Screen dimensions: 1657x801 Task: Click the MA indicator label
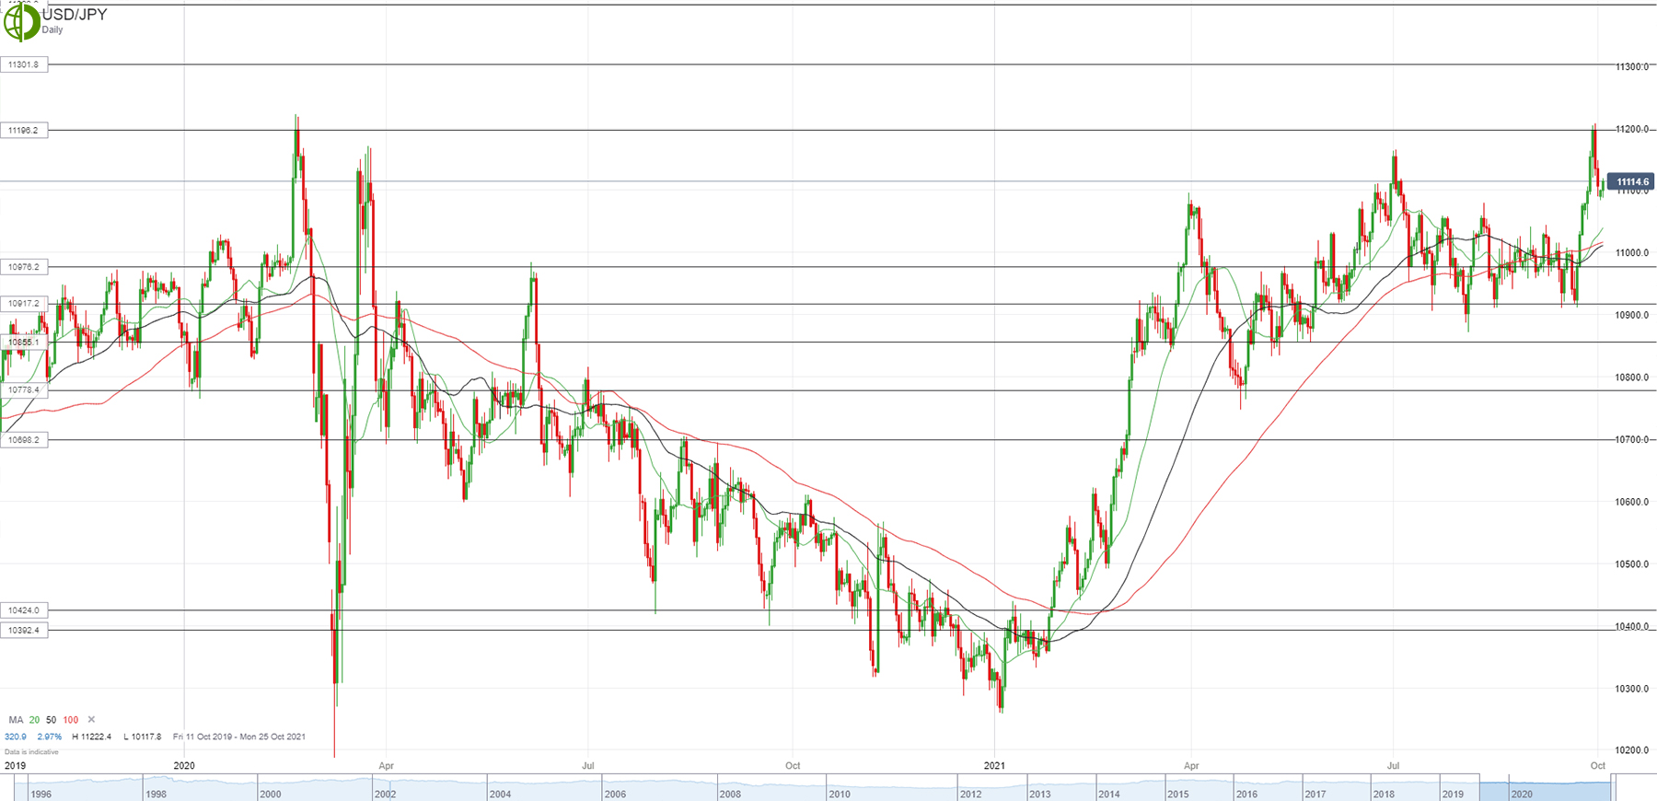(16, 720)
